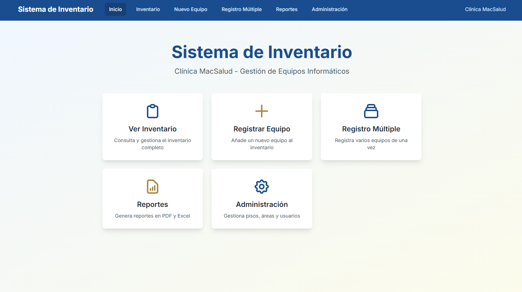Click the Clínica MacSalud label in navbar
The image size is (522, 292).
[x=485, y=9]
